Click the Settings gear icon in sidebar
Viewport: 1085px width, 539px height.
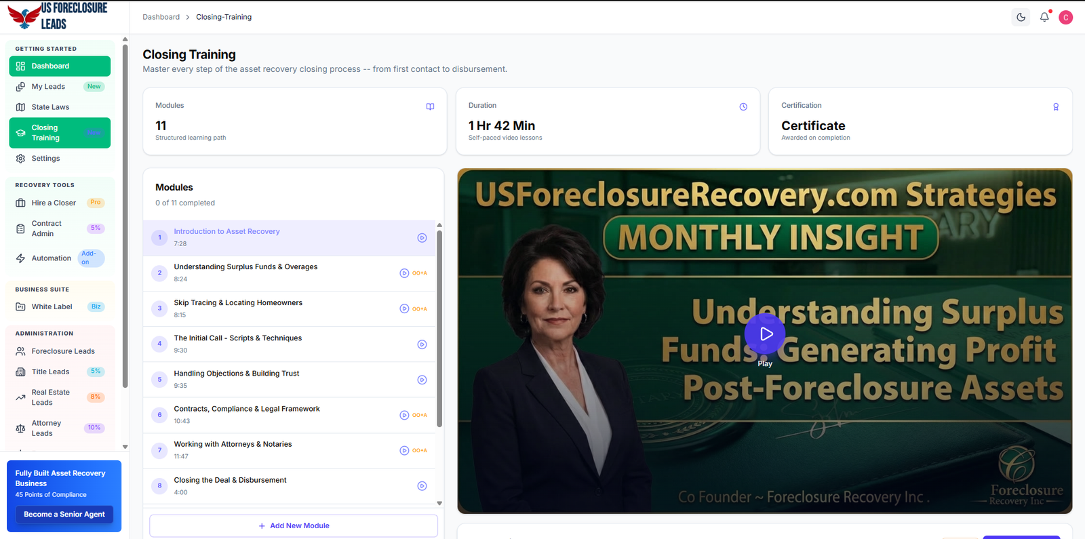(20, 159)
